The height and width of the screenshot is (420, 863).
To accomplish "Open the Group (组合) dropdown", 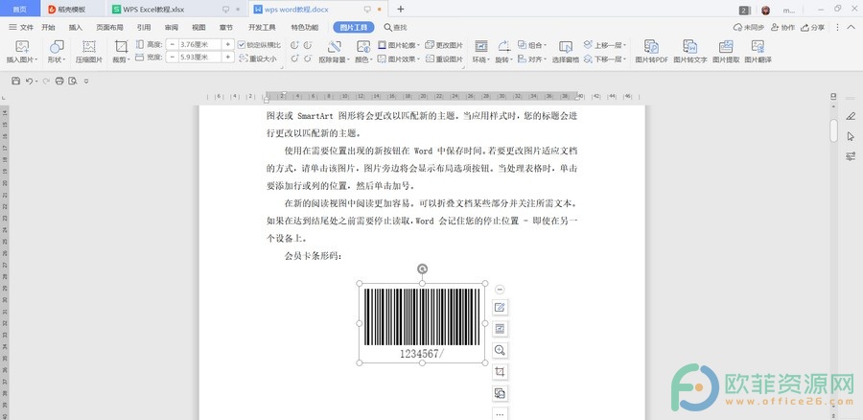I will pyautogui.click(x=531, y=45).
